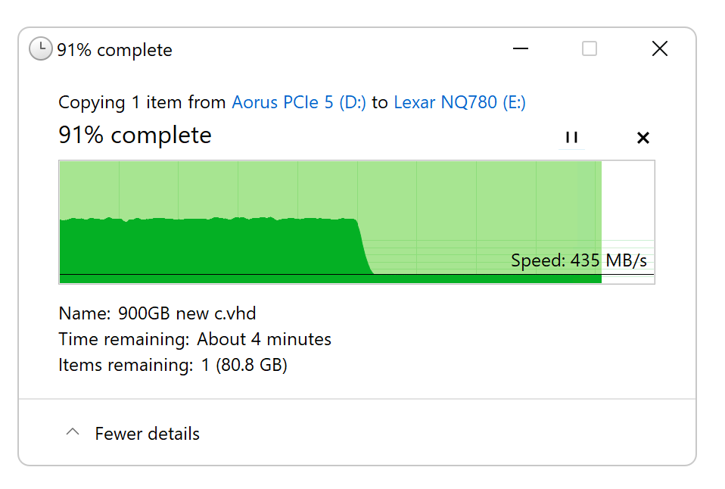
Task: Click the Time remaining About 4 minutes text
Action: 194,339
